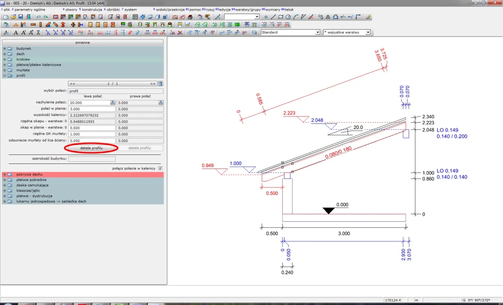The image size is (503, 305).
Task: Open the 'Standard' style dropdown
Action: pos(318,33)
